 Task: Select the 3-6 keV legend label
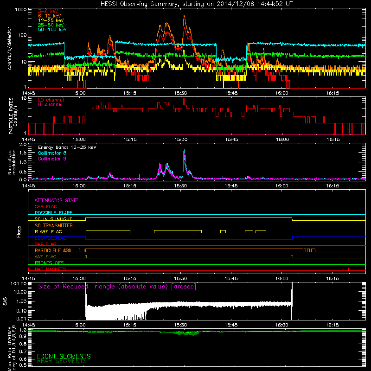click(x=48, y=11)
